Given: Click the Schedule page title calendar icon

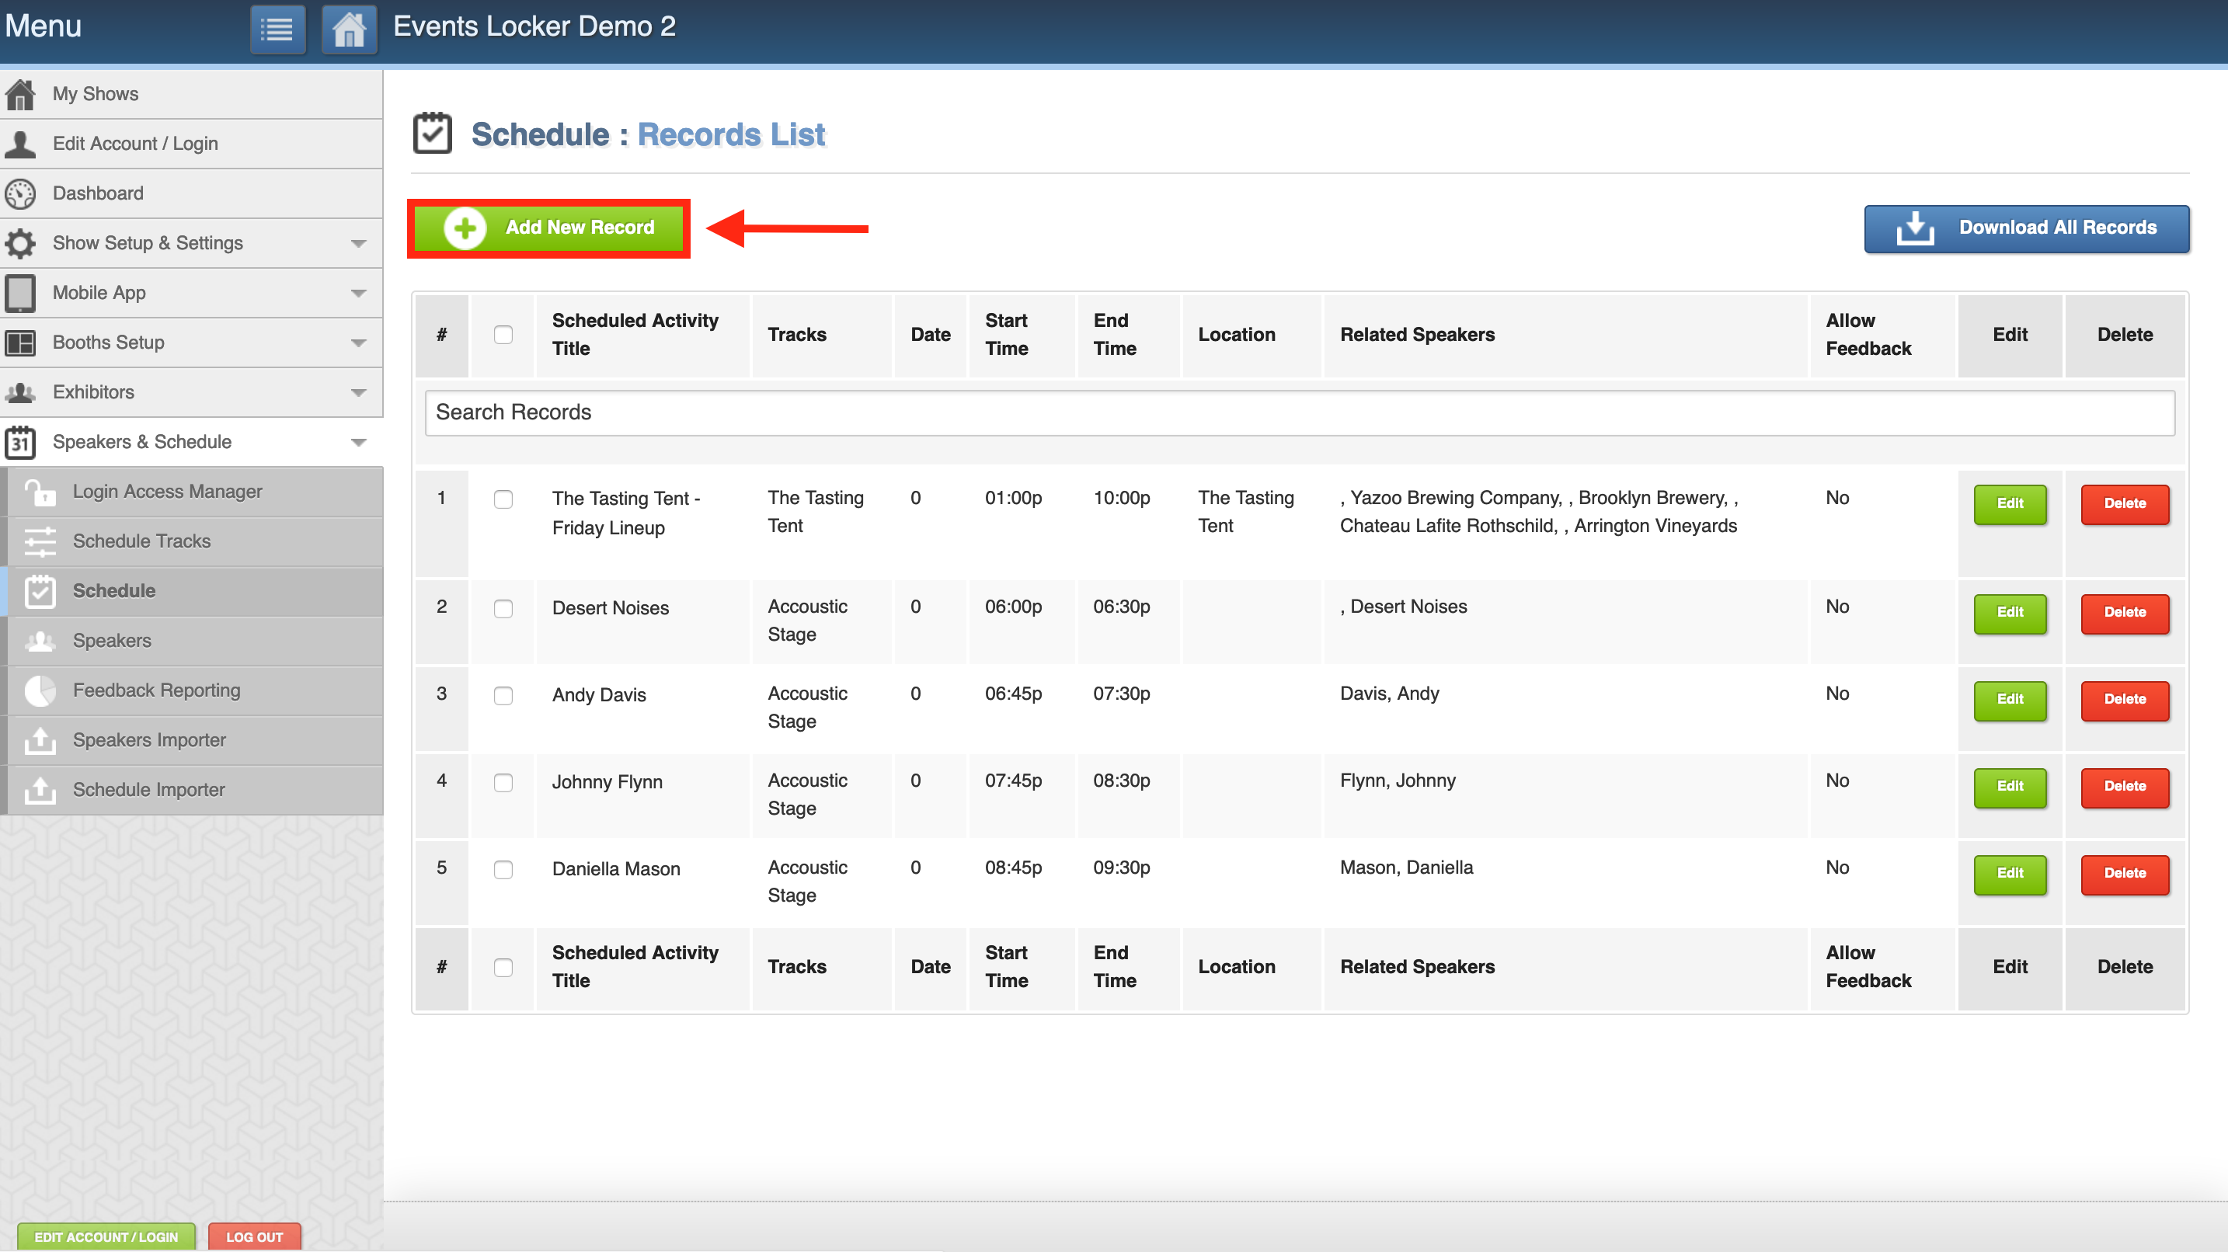Looking at the screenshot, I should [433, 133].
